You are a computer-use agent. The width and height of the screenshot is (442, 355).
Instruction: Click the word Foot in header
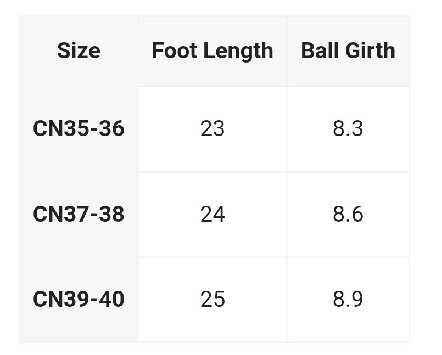click(x=175, y=50)
